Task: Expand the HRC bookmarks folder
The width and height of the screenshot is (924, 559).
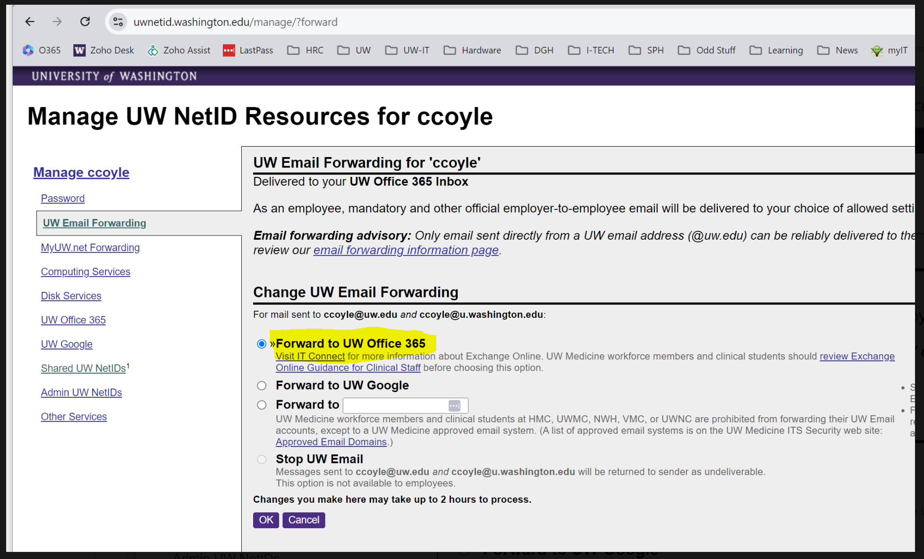Action: 306,50
